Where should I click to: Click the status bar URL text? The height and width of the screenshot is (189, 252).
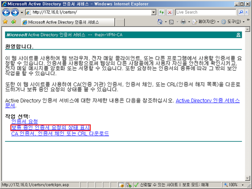pos(35,185)
